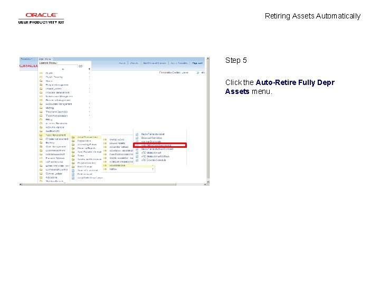Go to the Home link
Image resolution: width=380 pixels, height=285 pixels.
pos(122,63)
